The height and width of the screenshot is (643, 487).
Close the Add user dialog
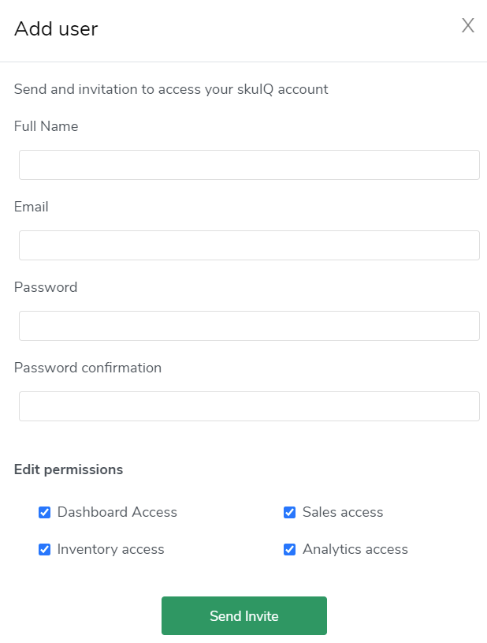click(467, 26)
